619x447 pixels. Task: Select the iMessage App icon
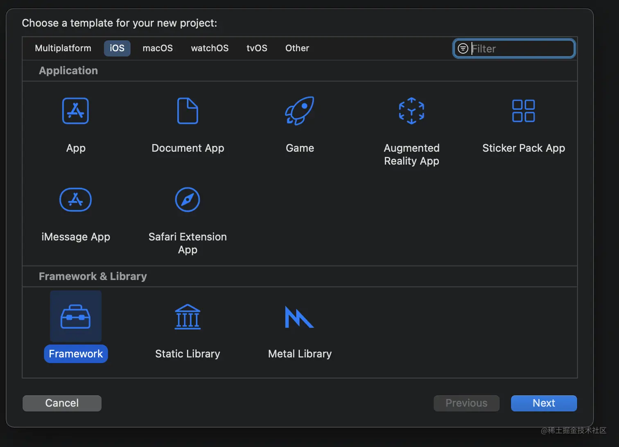75,200
